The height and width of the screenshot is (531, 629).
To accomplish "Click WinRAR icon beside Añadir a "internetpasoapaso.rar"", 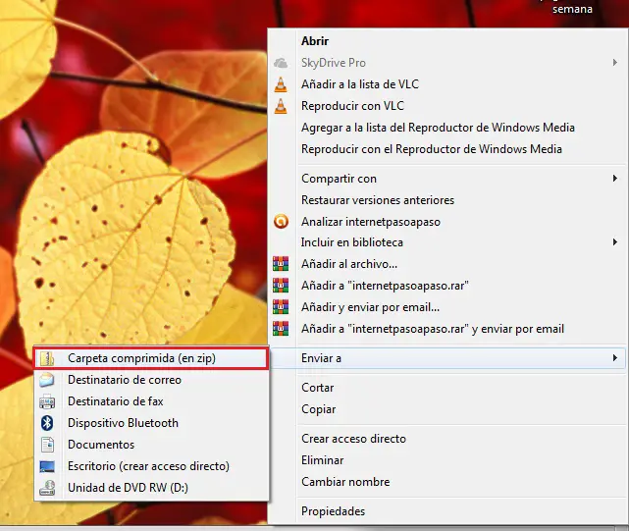I will coord(281,286).
